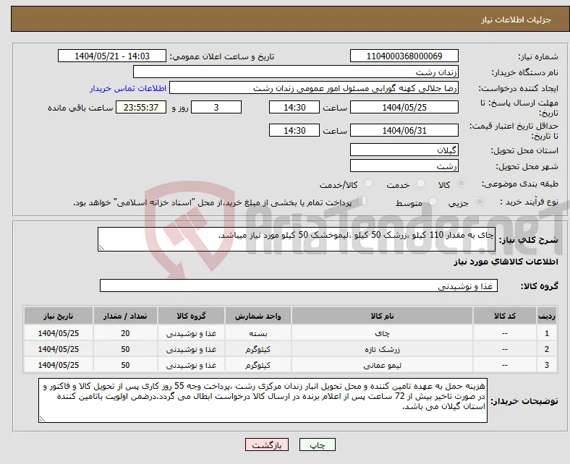Click the price validity time 14:30 field

coord(294,130)
